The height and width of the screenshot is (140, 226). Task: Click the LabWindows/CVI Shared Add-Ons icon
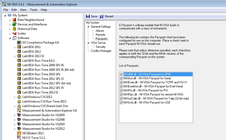[x=19, y=106]
